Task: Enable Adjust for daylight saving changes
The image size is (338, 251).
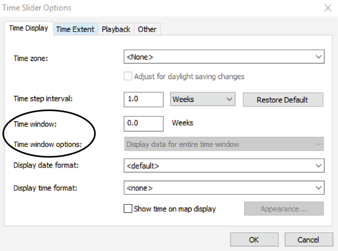Action: point(128,76)
